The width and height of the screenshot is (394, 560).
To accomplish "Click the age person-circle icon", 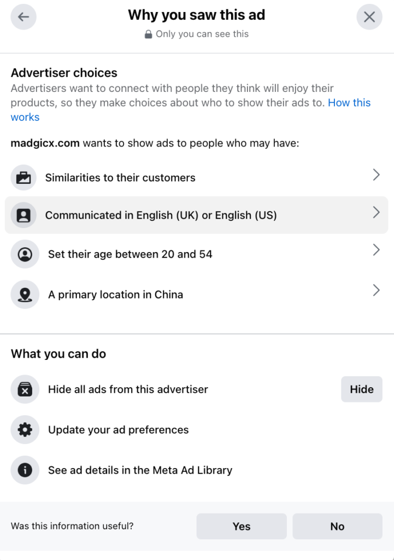I will pyautogui.click(x=25, y=254).
